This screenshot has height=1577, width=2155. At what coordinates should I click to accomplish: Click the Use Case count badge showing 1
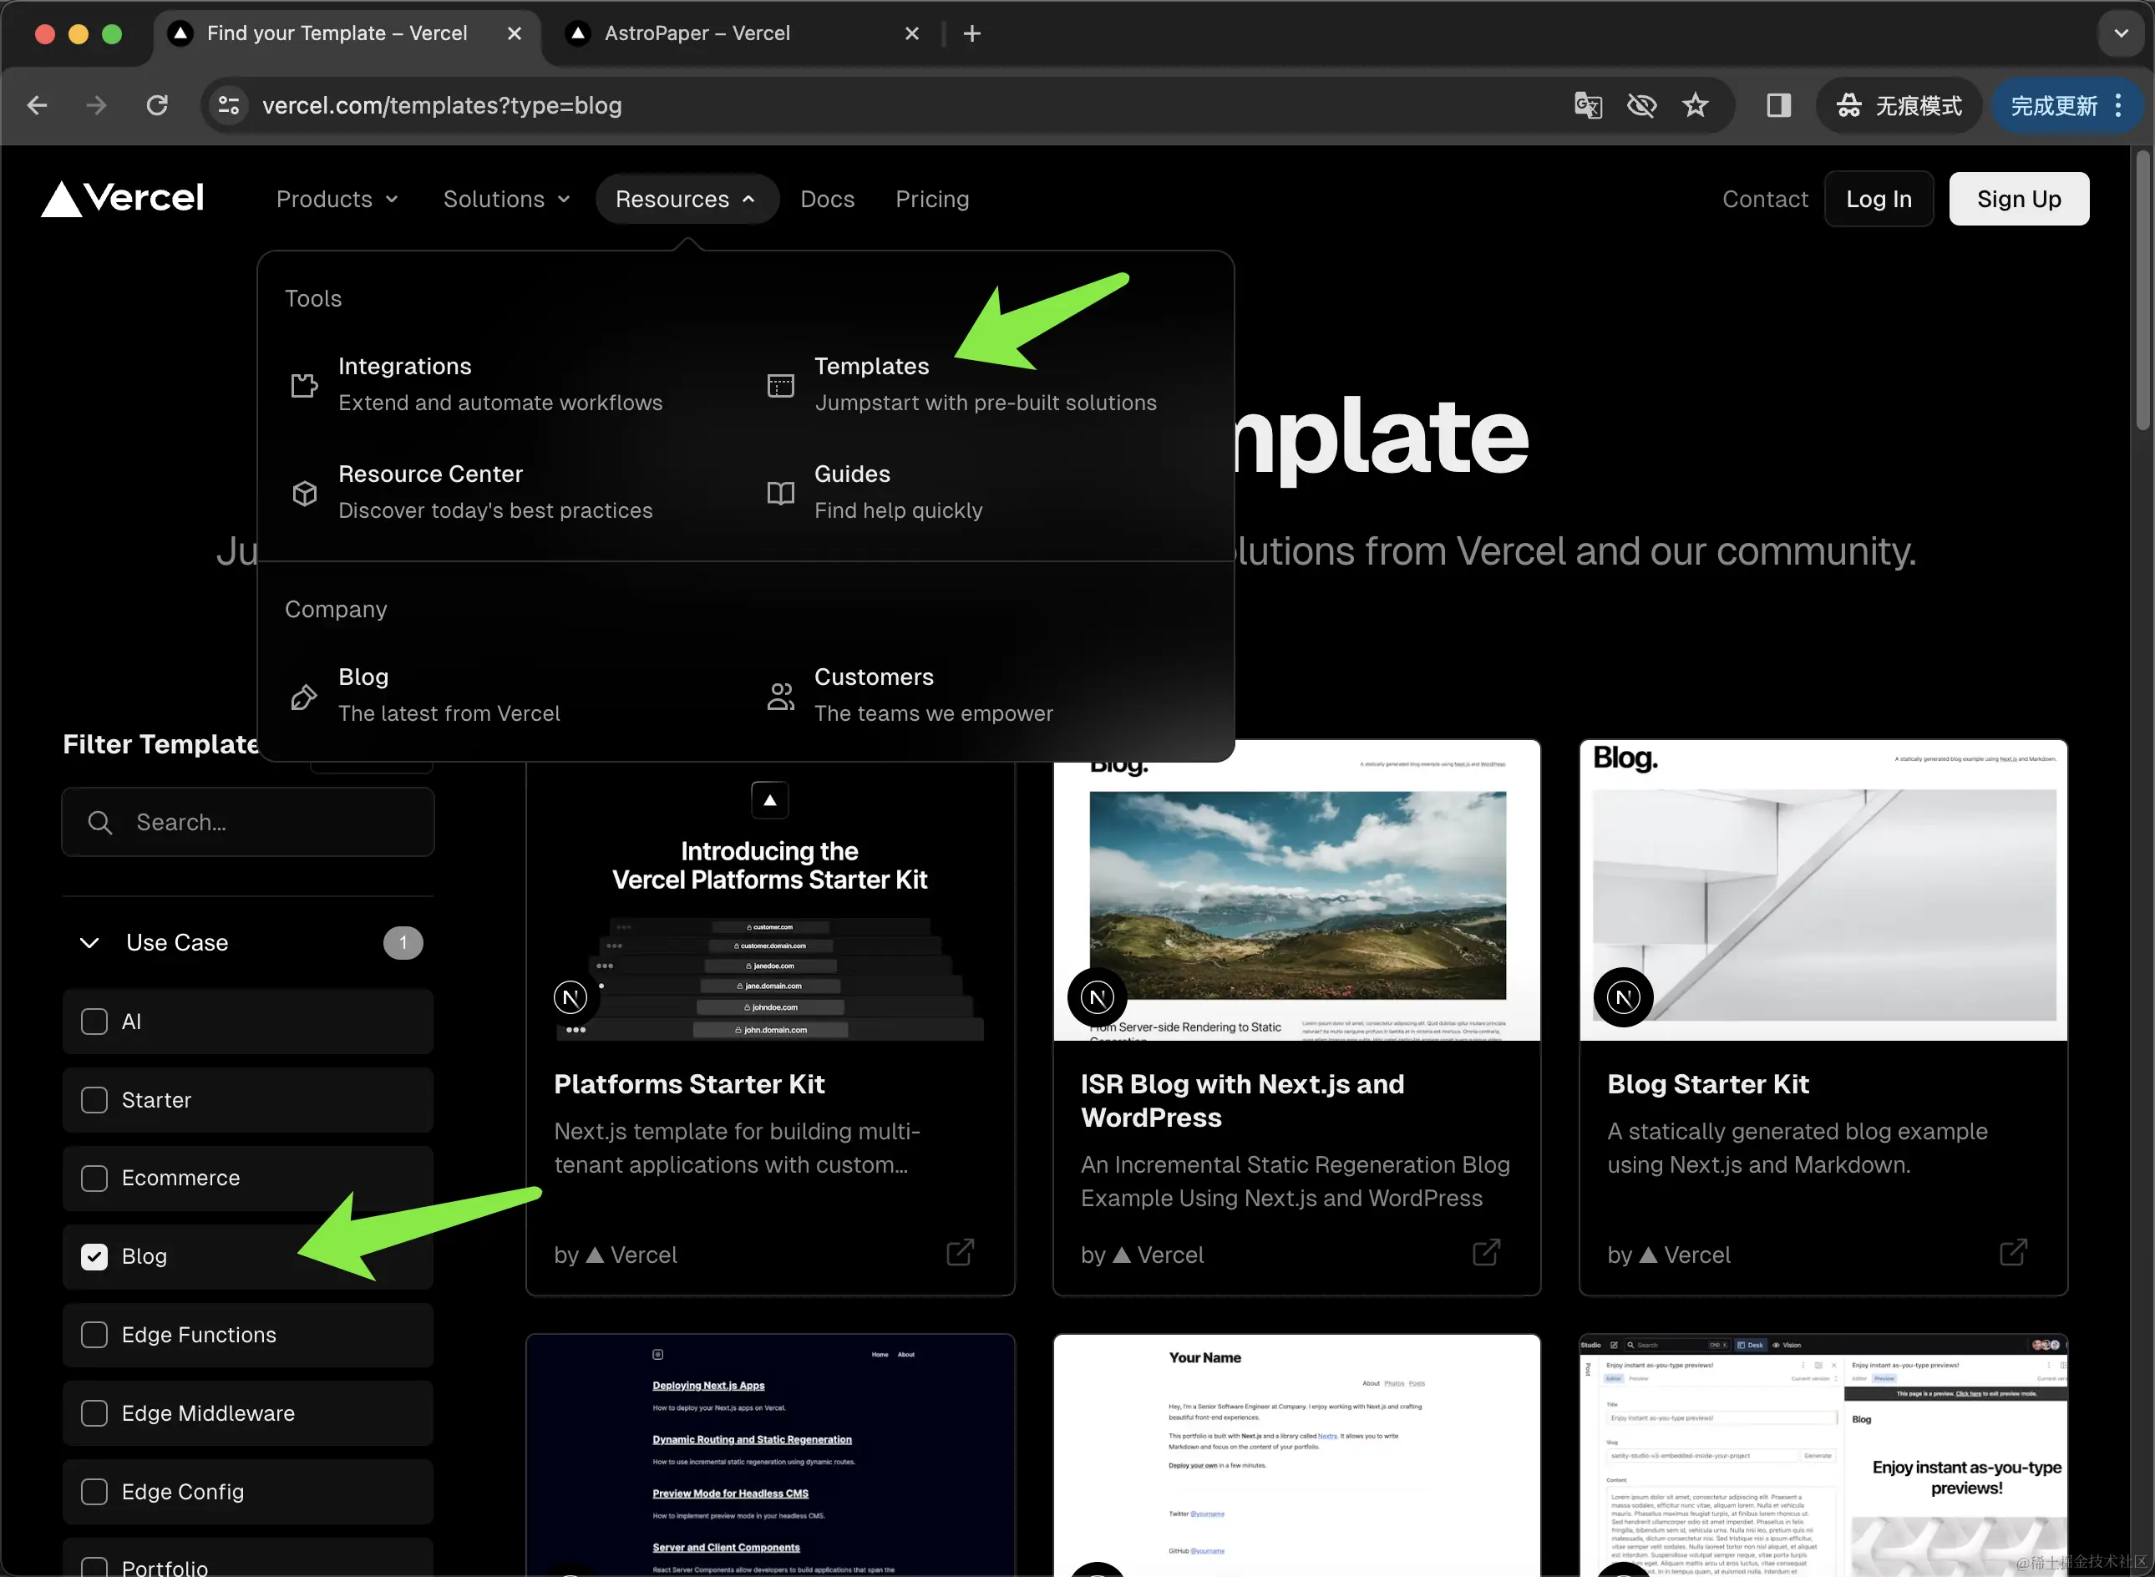(403, 943)
